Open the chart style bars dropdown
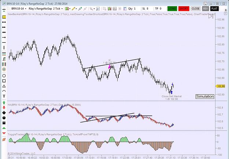229x159 pixels. pyautogui.click(x=68, y=9)
